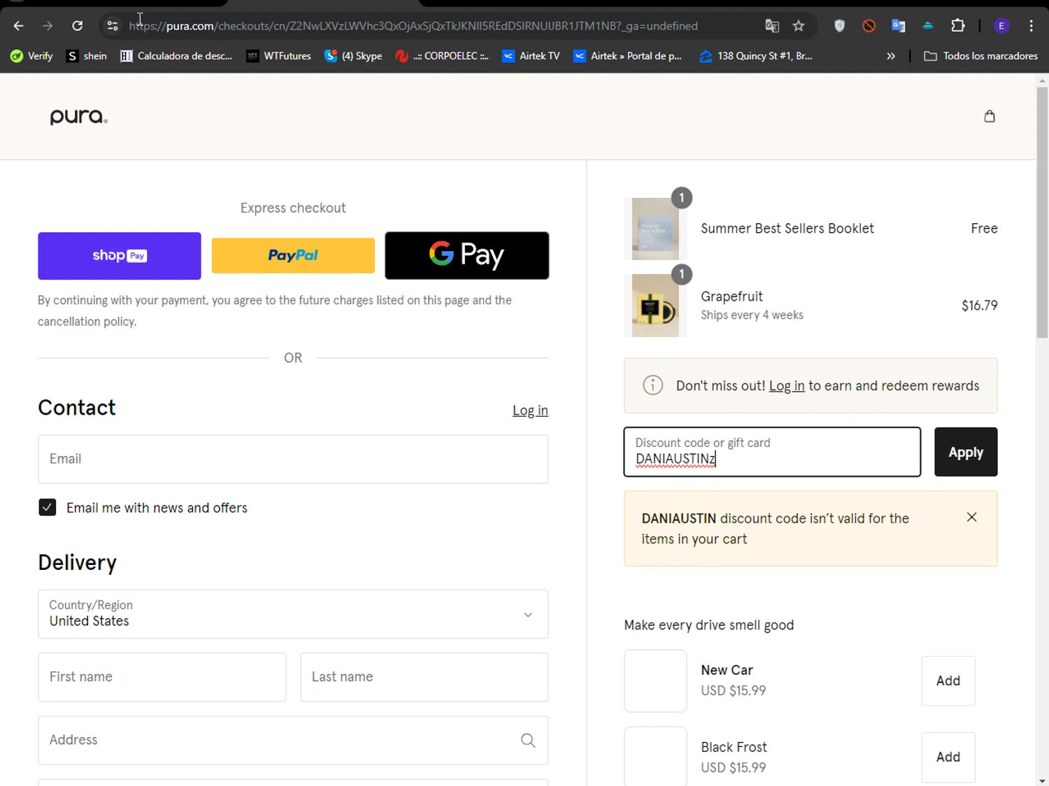Reload the checkout page
The height and width of the screenshot is (786, 1049).
coord(78,26)
